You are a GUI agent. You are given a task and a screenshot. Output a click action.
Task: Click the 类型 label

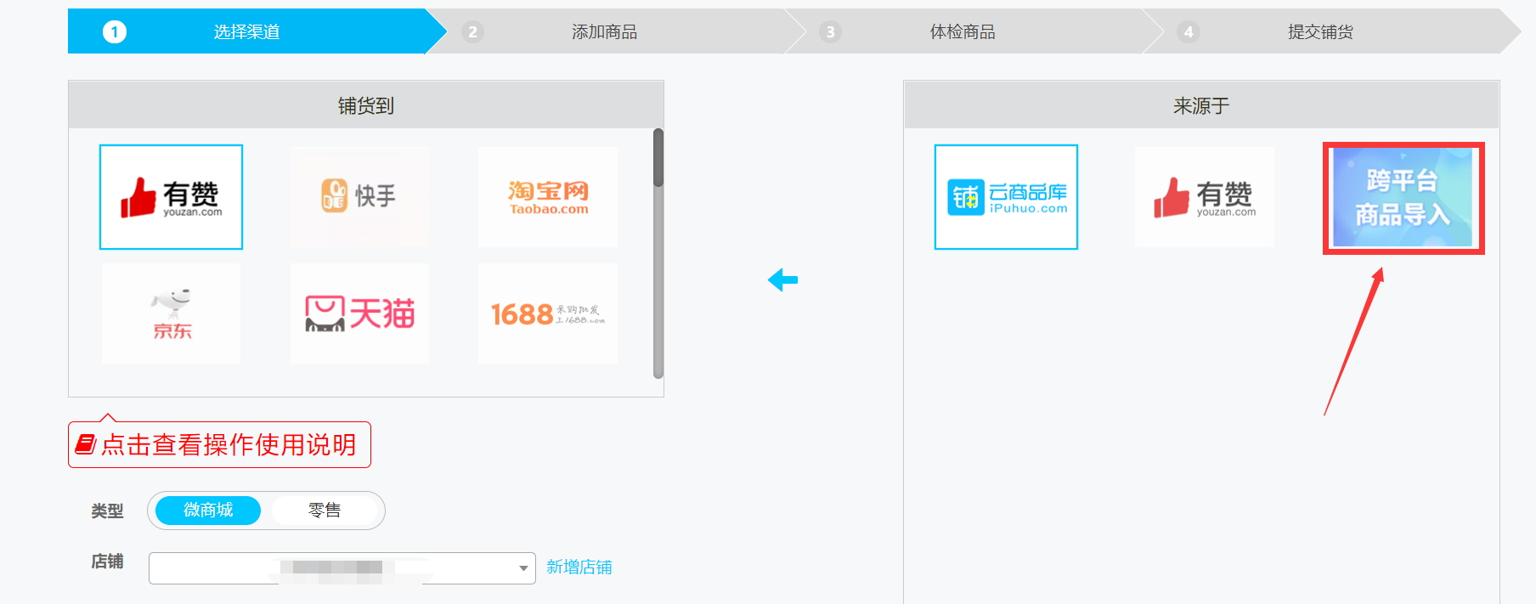[107, 511]
